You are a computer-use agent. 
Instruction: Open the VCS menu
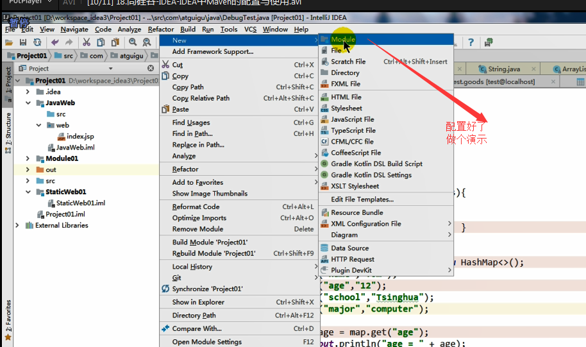click(x=251, y=29)
